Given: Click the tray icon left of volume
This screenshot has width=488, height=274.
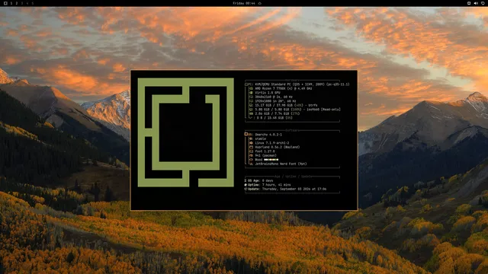Looking at the screenshot, I should pyautogui.click(x=469, y=3).
